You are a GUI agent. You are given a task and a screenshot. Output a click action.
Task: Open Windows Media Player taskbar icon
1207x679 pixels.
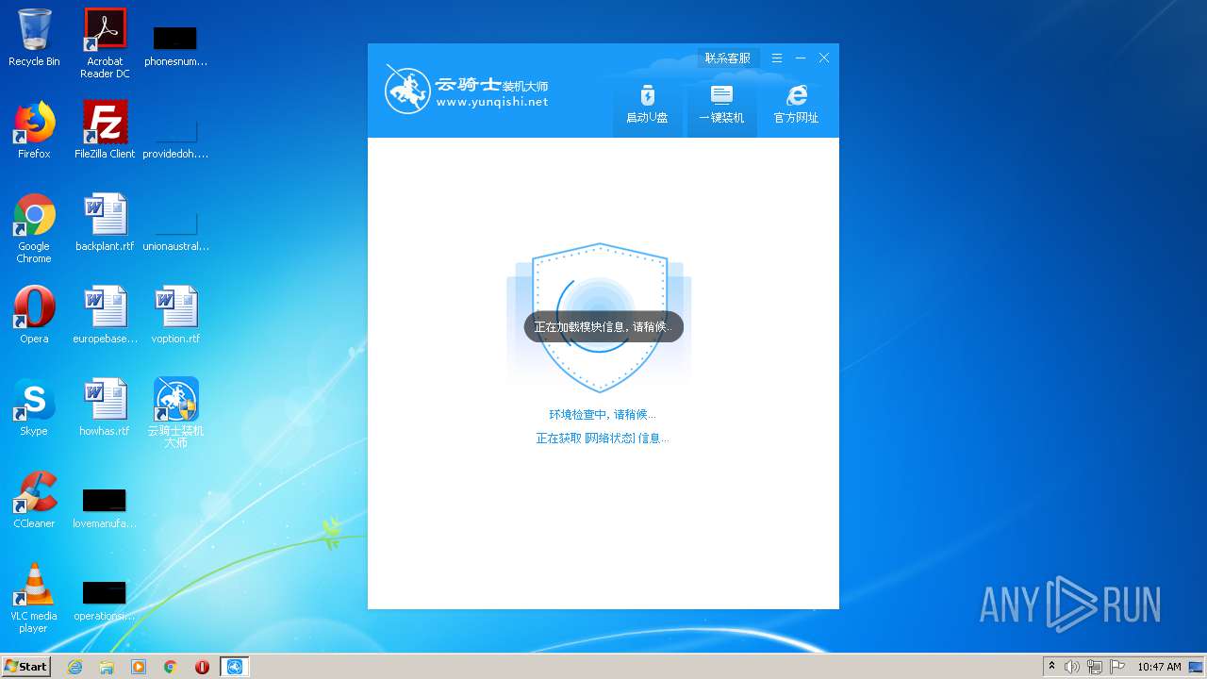[x=139, y=667]
